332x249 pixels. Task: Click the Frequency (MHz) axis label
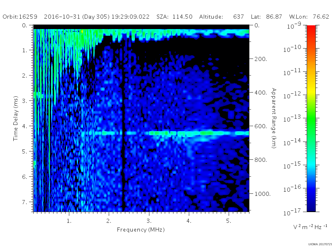(x=141, y=230)
